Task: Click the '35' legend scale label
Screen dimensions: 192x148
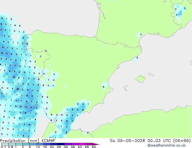Action: [x=73, y=147]
